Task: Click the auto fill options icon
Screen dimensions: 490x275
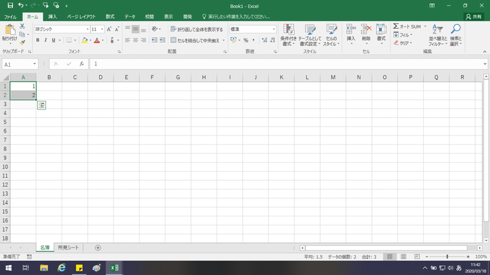Action: tap(42, 105)
